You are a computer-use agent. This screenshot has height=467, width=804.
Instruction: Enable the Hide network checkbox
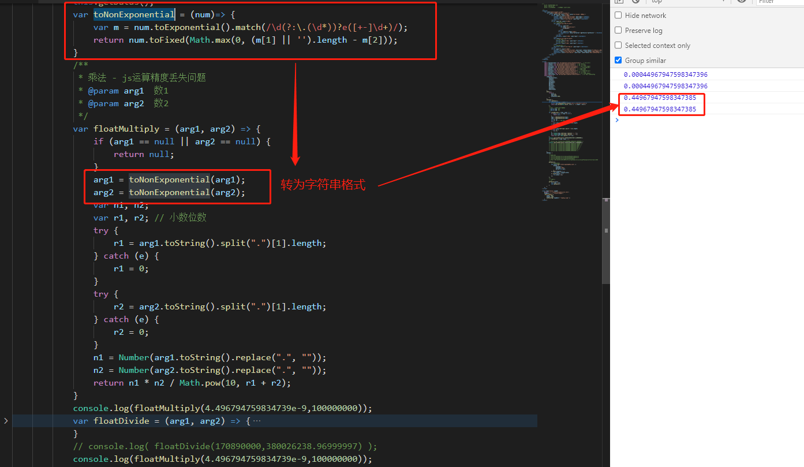pyautogui.click(x=619, y=16)
